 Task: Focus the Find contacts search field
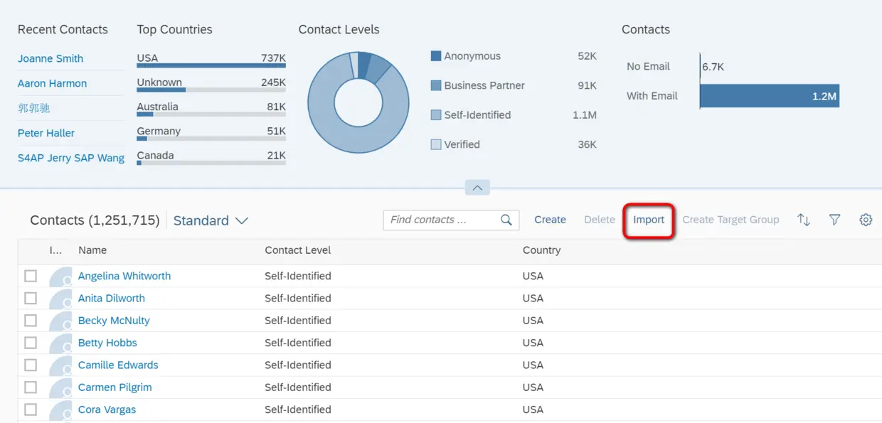[441, 220]
